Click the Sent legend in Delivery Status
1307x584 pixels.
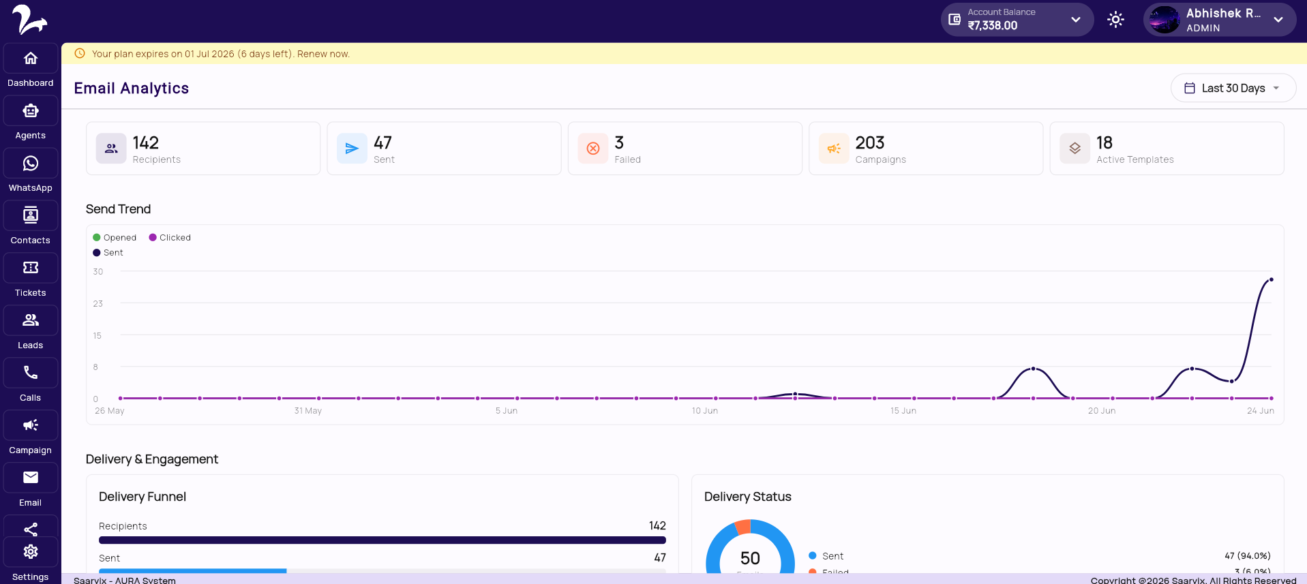coord(826,556)
